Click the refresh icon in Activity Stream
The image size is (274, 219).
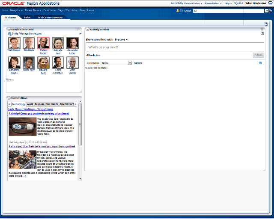pos(260,63)
